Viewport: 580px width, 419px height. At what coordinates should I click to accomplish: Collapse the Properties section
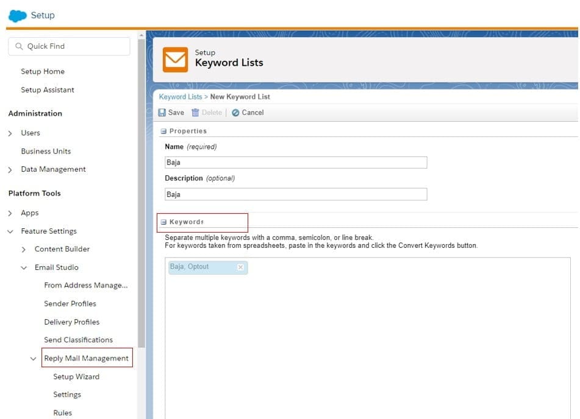click(163, 131)
